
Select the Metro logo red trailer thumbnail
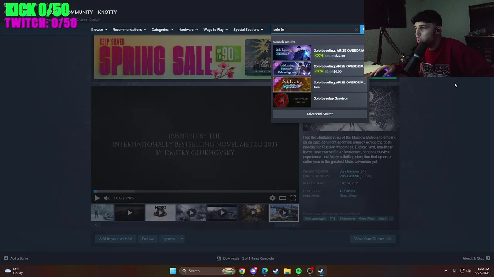pos(160,213)
